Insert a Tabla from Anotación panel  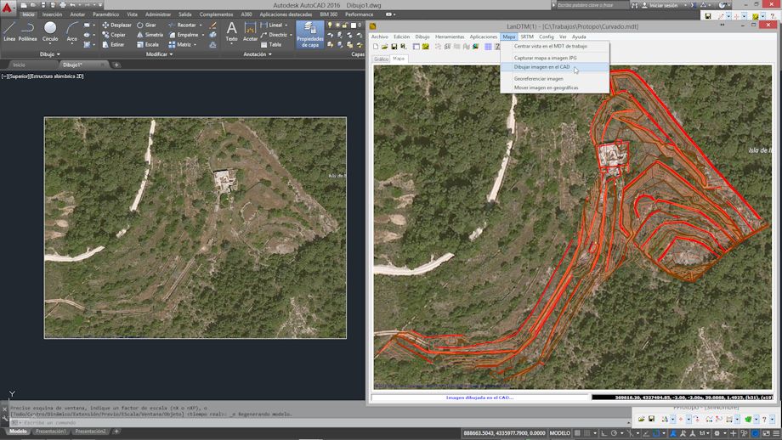[x=271, y=44]
